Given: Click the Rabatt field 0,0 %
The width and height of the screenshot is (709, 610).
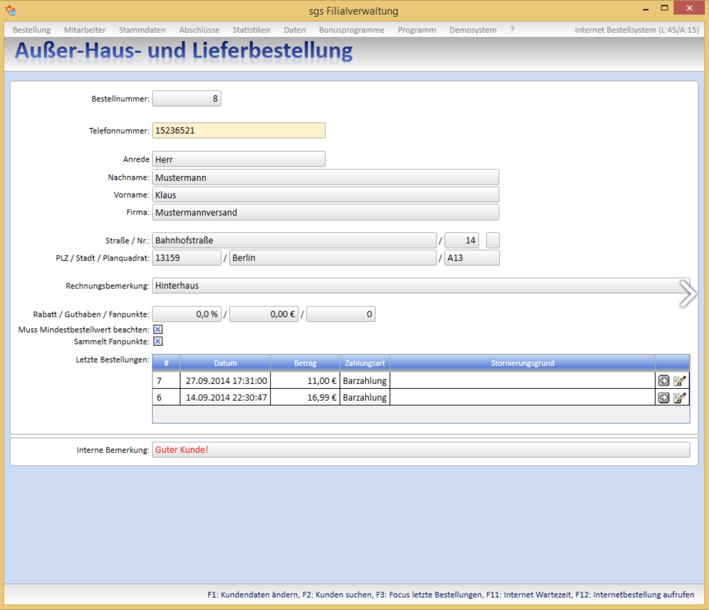Looking at the screenshot, I should tap(187, 314).
